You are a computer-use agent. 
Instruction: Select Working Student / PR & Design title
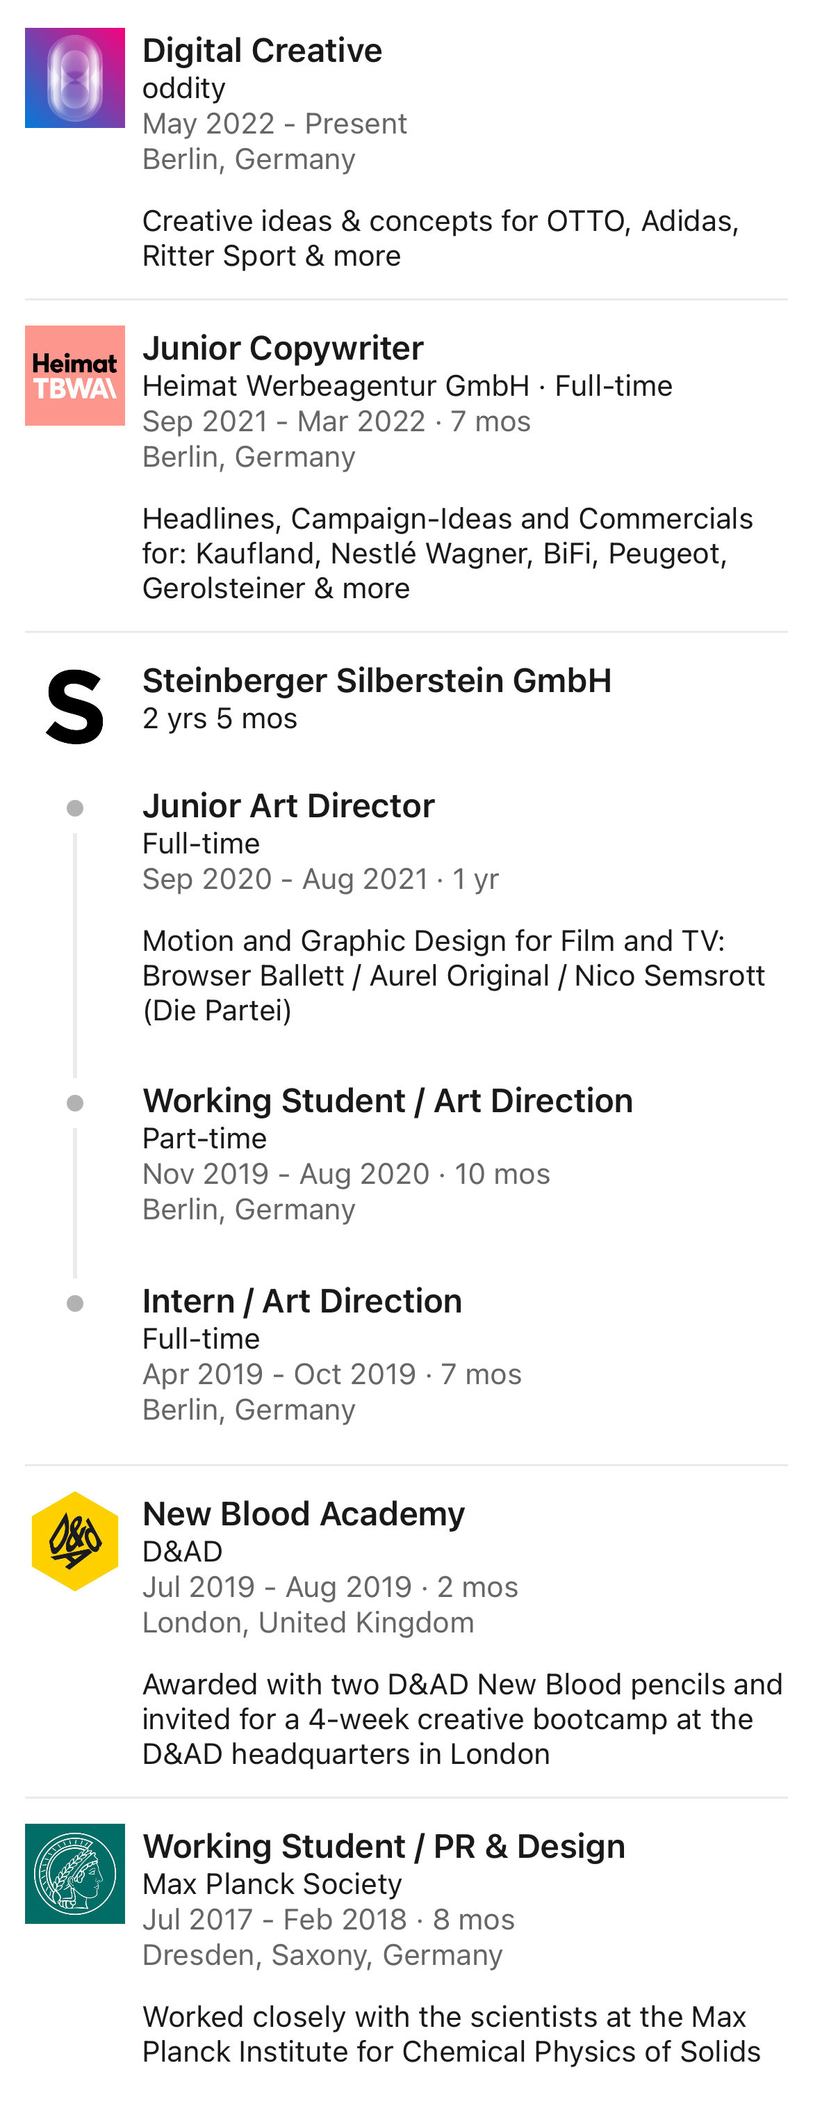pos(384,1847)
